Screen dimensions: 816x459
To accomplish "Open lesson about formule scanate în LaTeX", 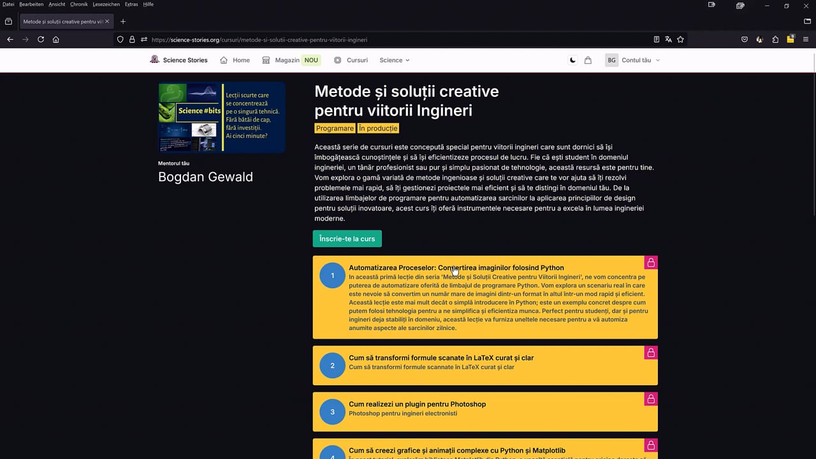I will click(441, 358).
